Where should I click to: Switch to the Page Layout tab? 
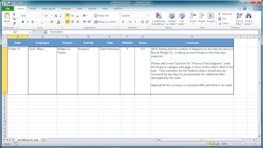click(x=49, y=8)
